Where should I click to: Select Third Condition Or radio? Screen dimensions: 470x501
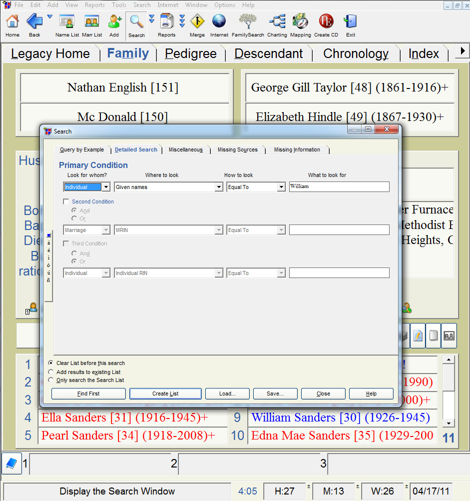tap(74, 261)
